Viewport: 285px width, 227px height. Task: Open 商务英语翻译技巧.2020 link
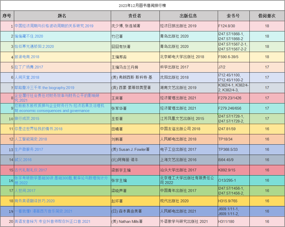(35, 201)
